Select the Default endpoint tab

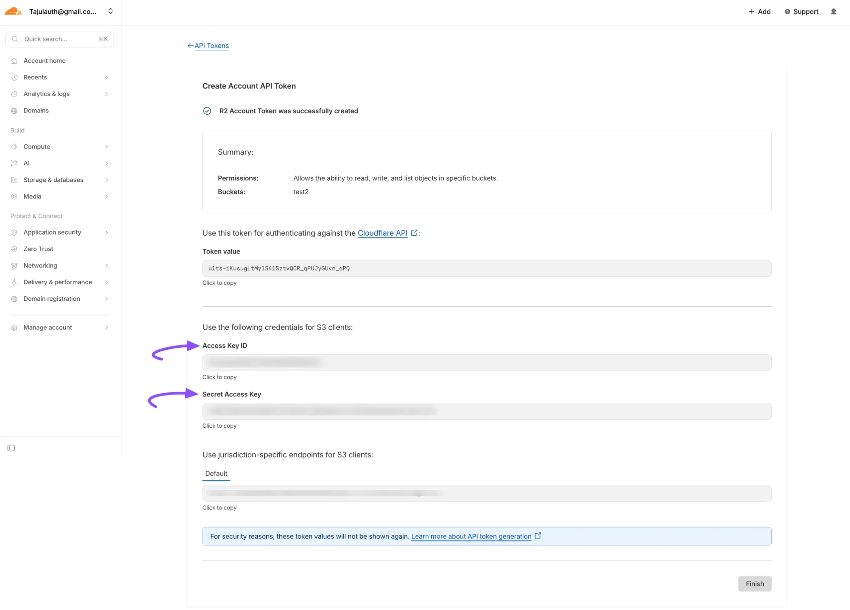click(216, 473)
